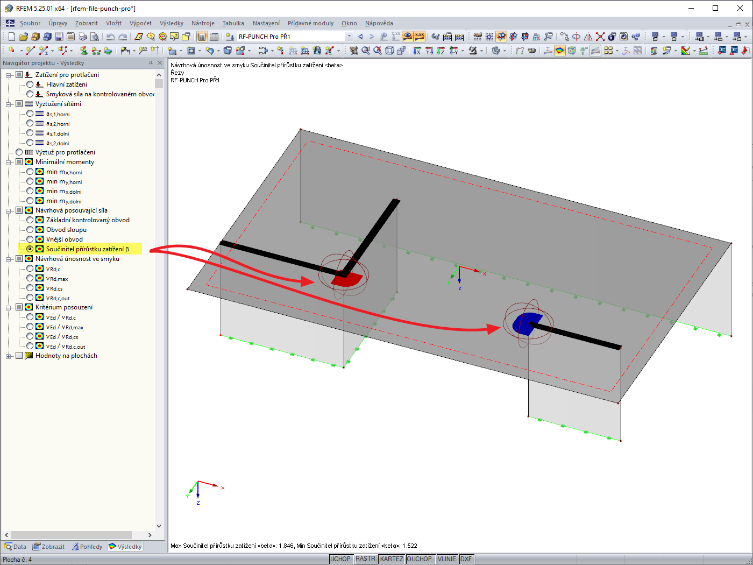Viewport: 753px width, 565px height.
Task: Go to previous load case arrow
Action: (360, 37)
